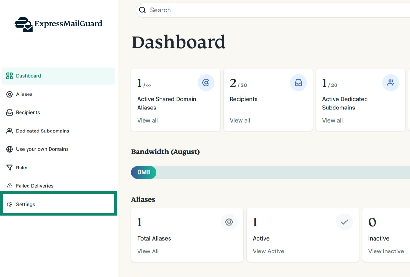Viewport: 410px width, 277px height.
Task: Click the Dedicated Subdomains people icon in sidebar
Action: (10, 131)
